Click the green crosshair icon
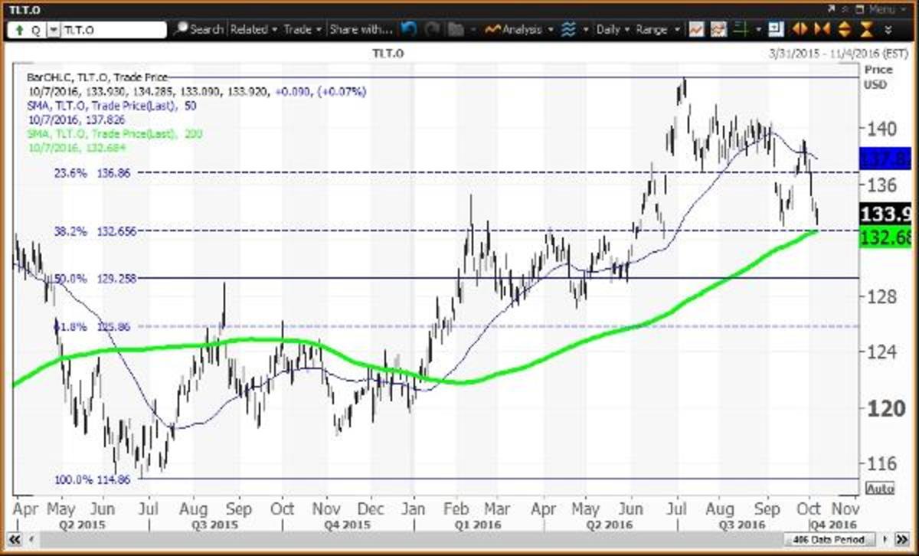This screenshot has width=919, height=556. pyautogui.click(x=739, y=29)
